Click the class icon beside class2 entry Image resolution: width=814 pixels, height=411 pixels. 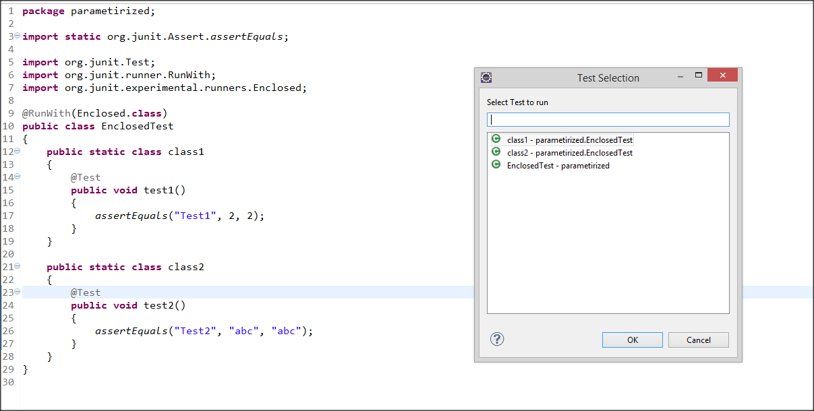tap(496, 152)
